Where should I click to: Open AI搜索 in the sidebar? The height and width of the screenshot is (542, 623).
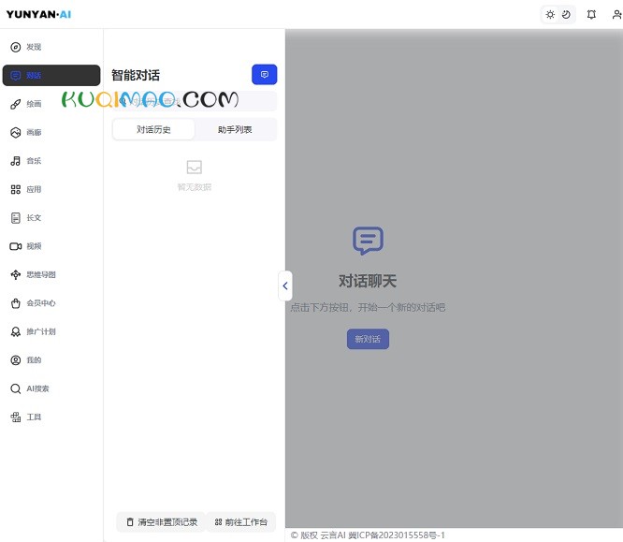pos(37,388)
